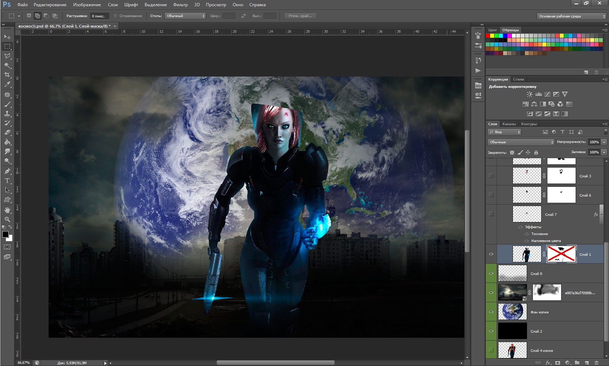Viewport: 609px width, 366px height.
Task: Select the Pen tool
Action: (7, 171)
